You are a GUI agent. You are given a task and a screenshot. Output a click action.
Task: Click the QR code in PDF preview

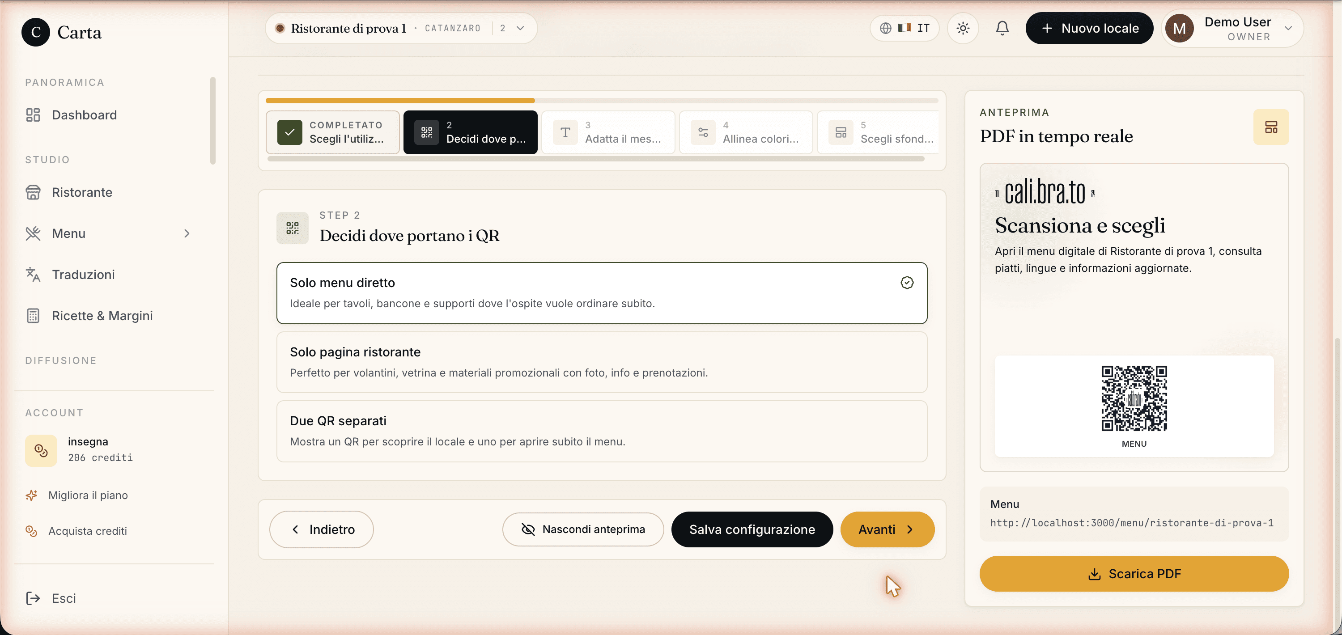(1134, 398)
